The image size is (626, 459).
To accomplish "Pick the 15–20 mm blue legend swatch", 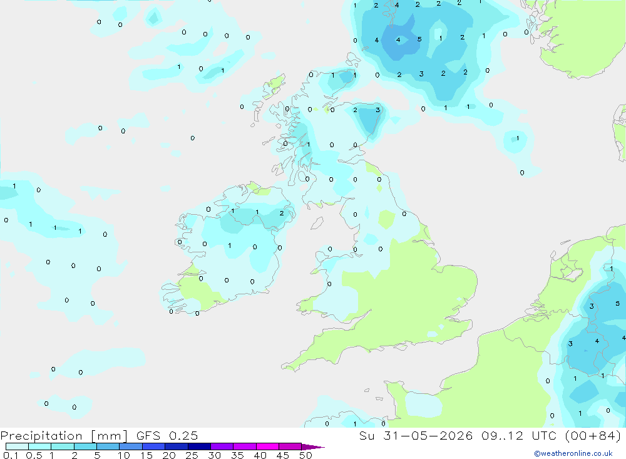I will 153,446.
